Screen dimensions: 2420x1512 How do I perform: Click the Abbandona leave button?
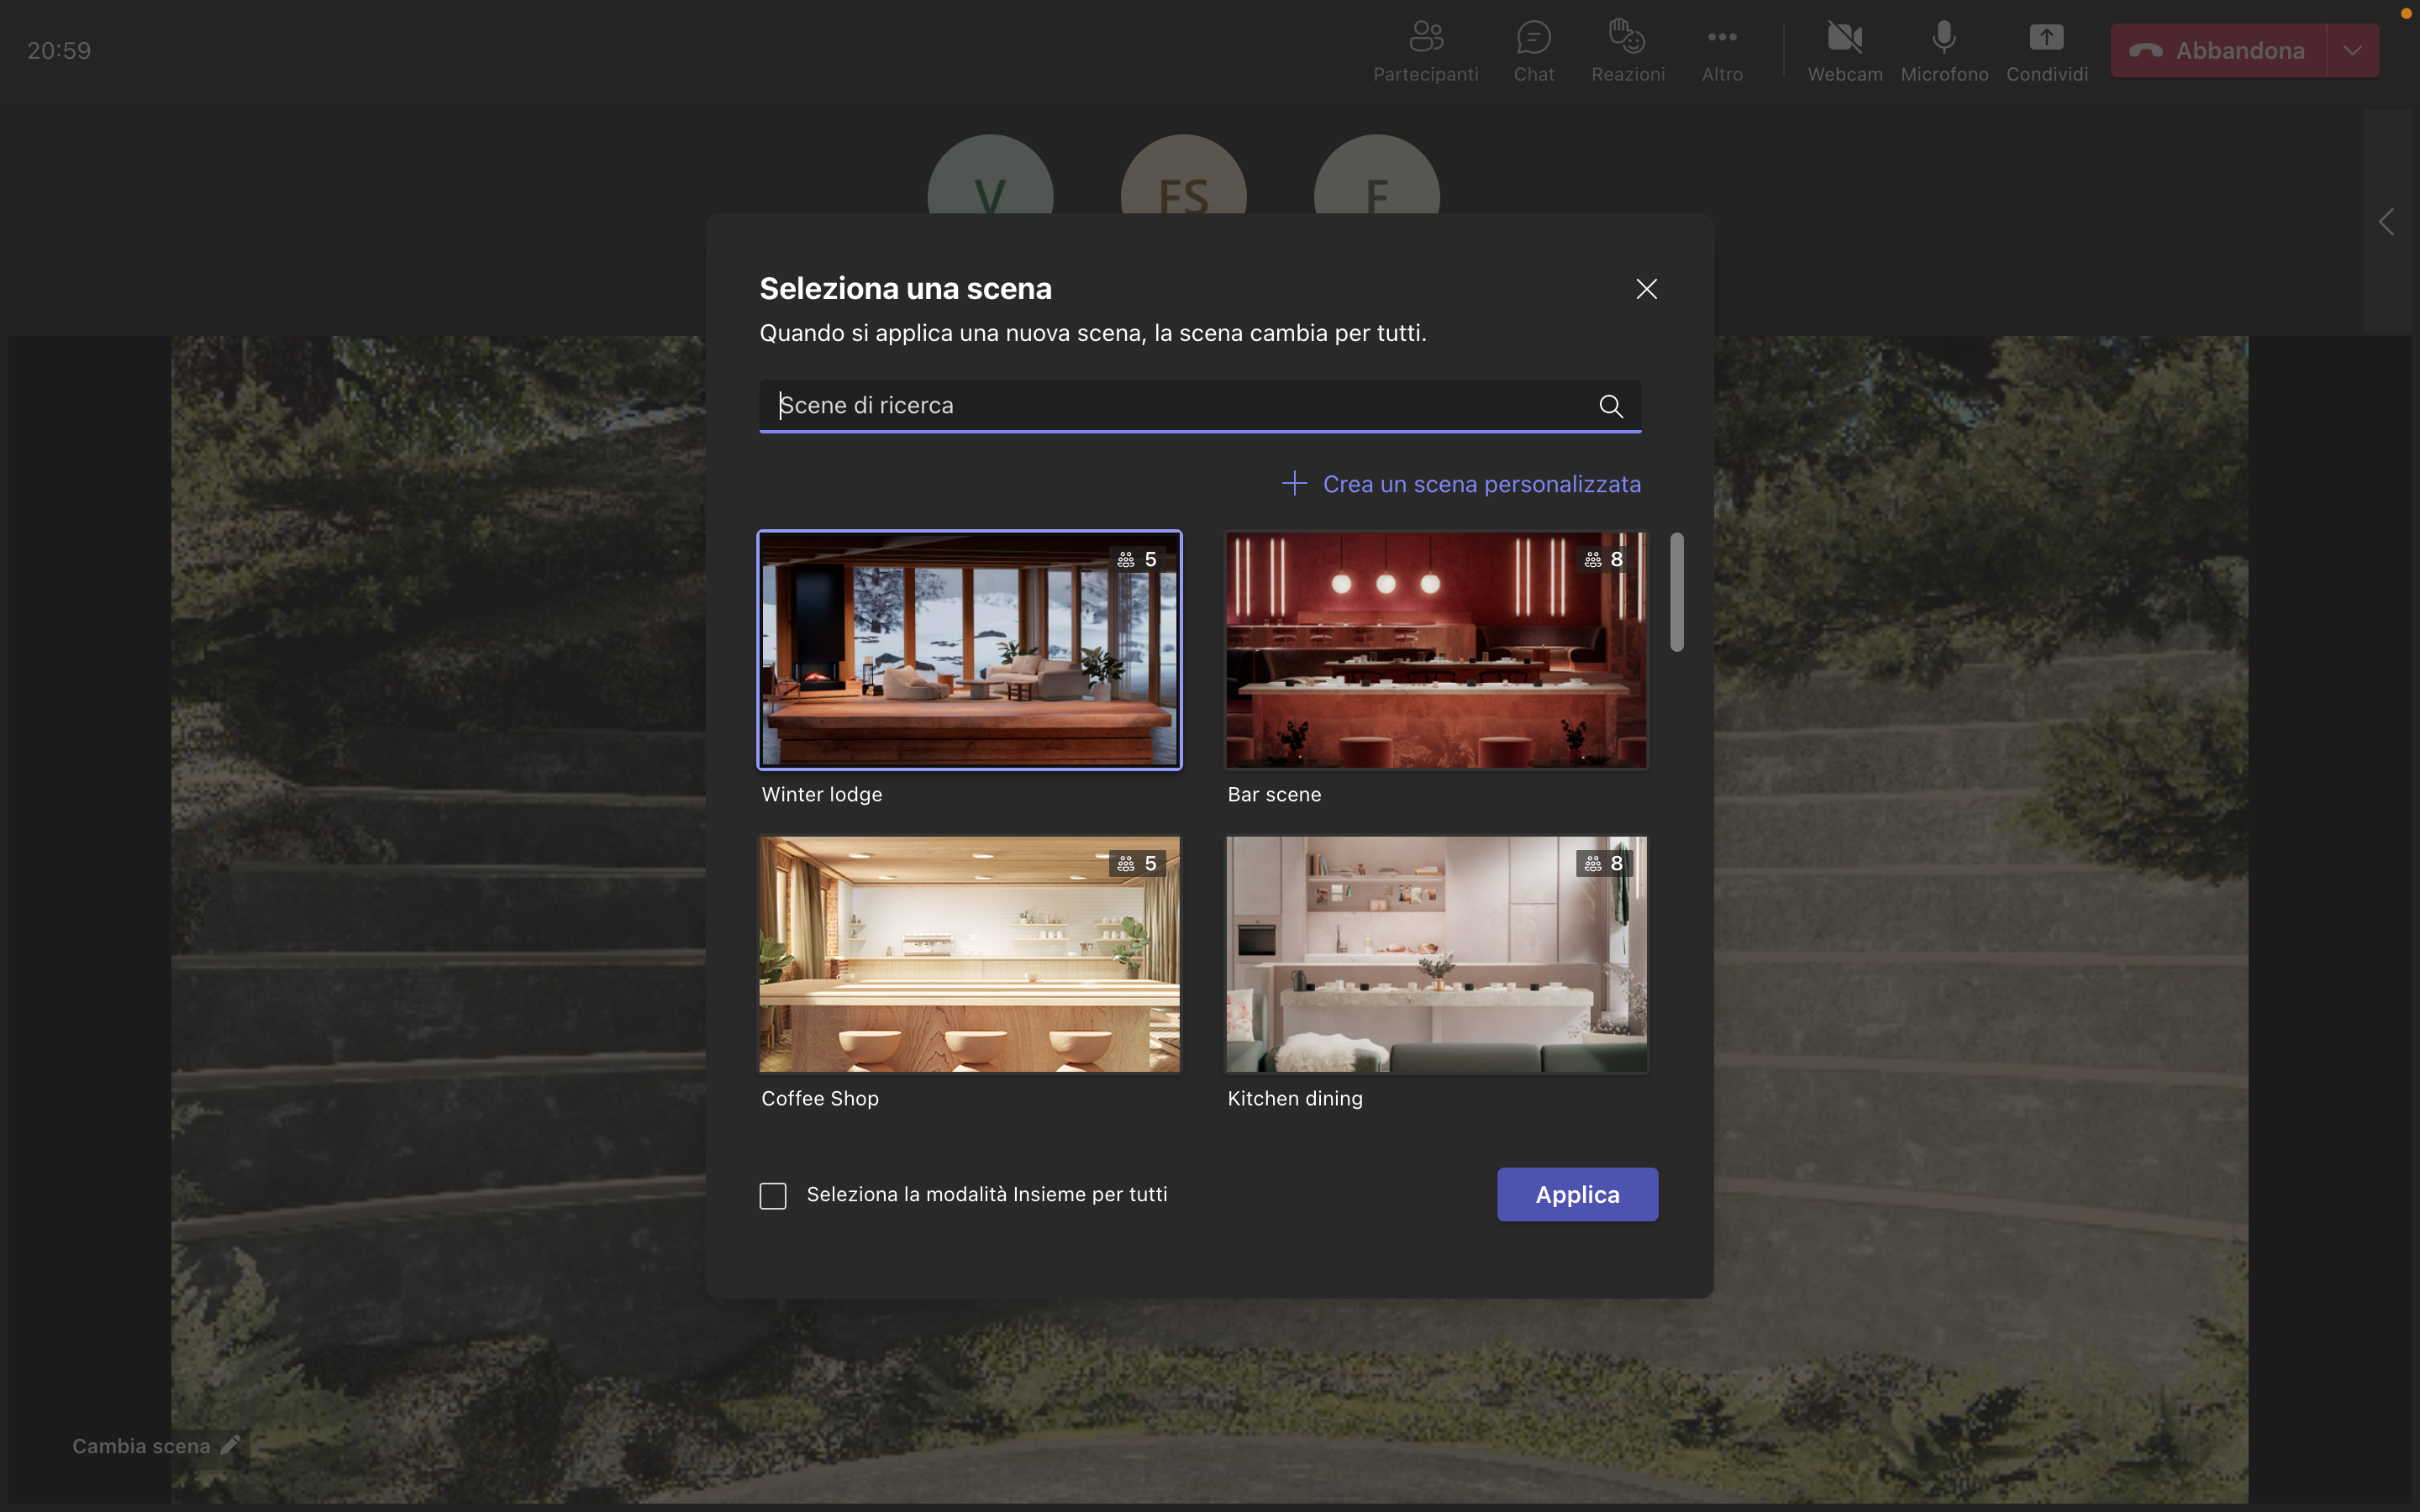[2218, 51]
